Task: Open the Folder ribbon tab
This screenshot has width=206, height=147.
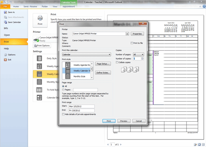Action: pyautogui.click(x=45, y=6)
